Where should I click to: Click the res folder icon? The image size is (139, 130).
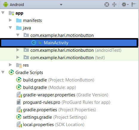point(19,65)
